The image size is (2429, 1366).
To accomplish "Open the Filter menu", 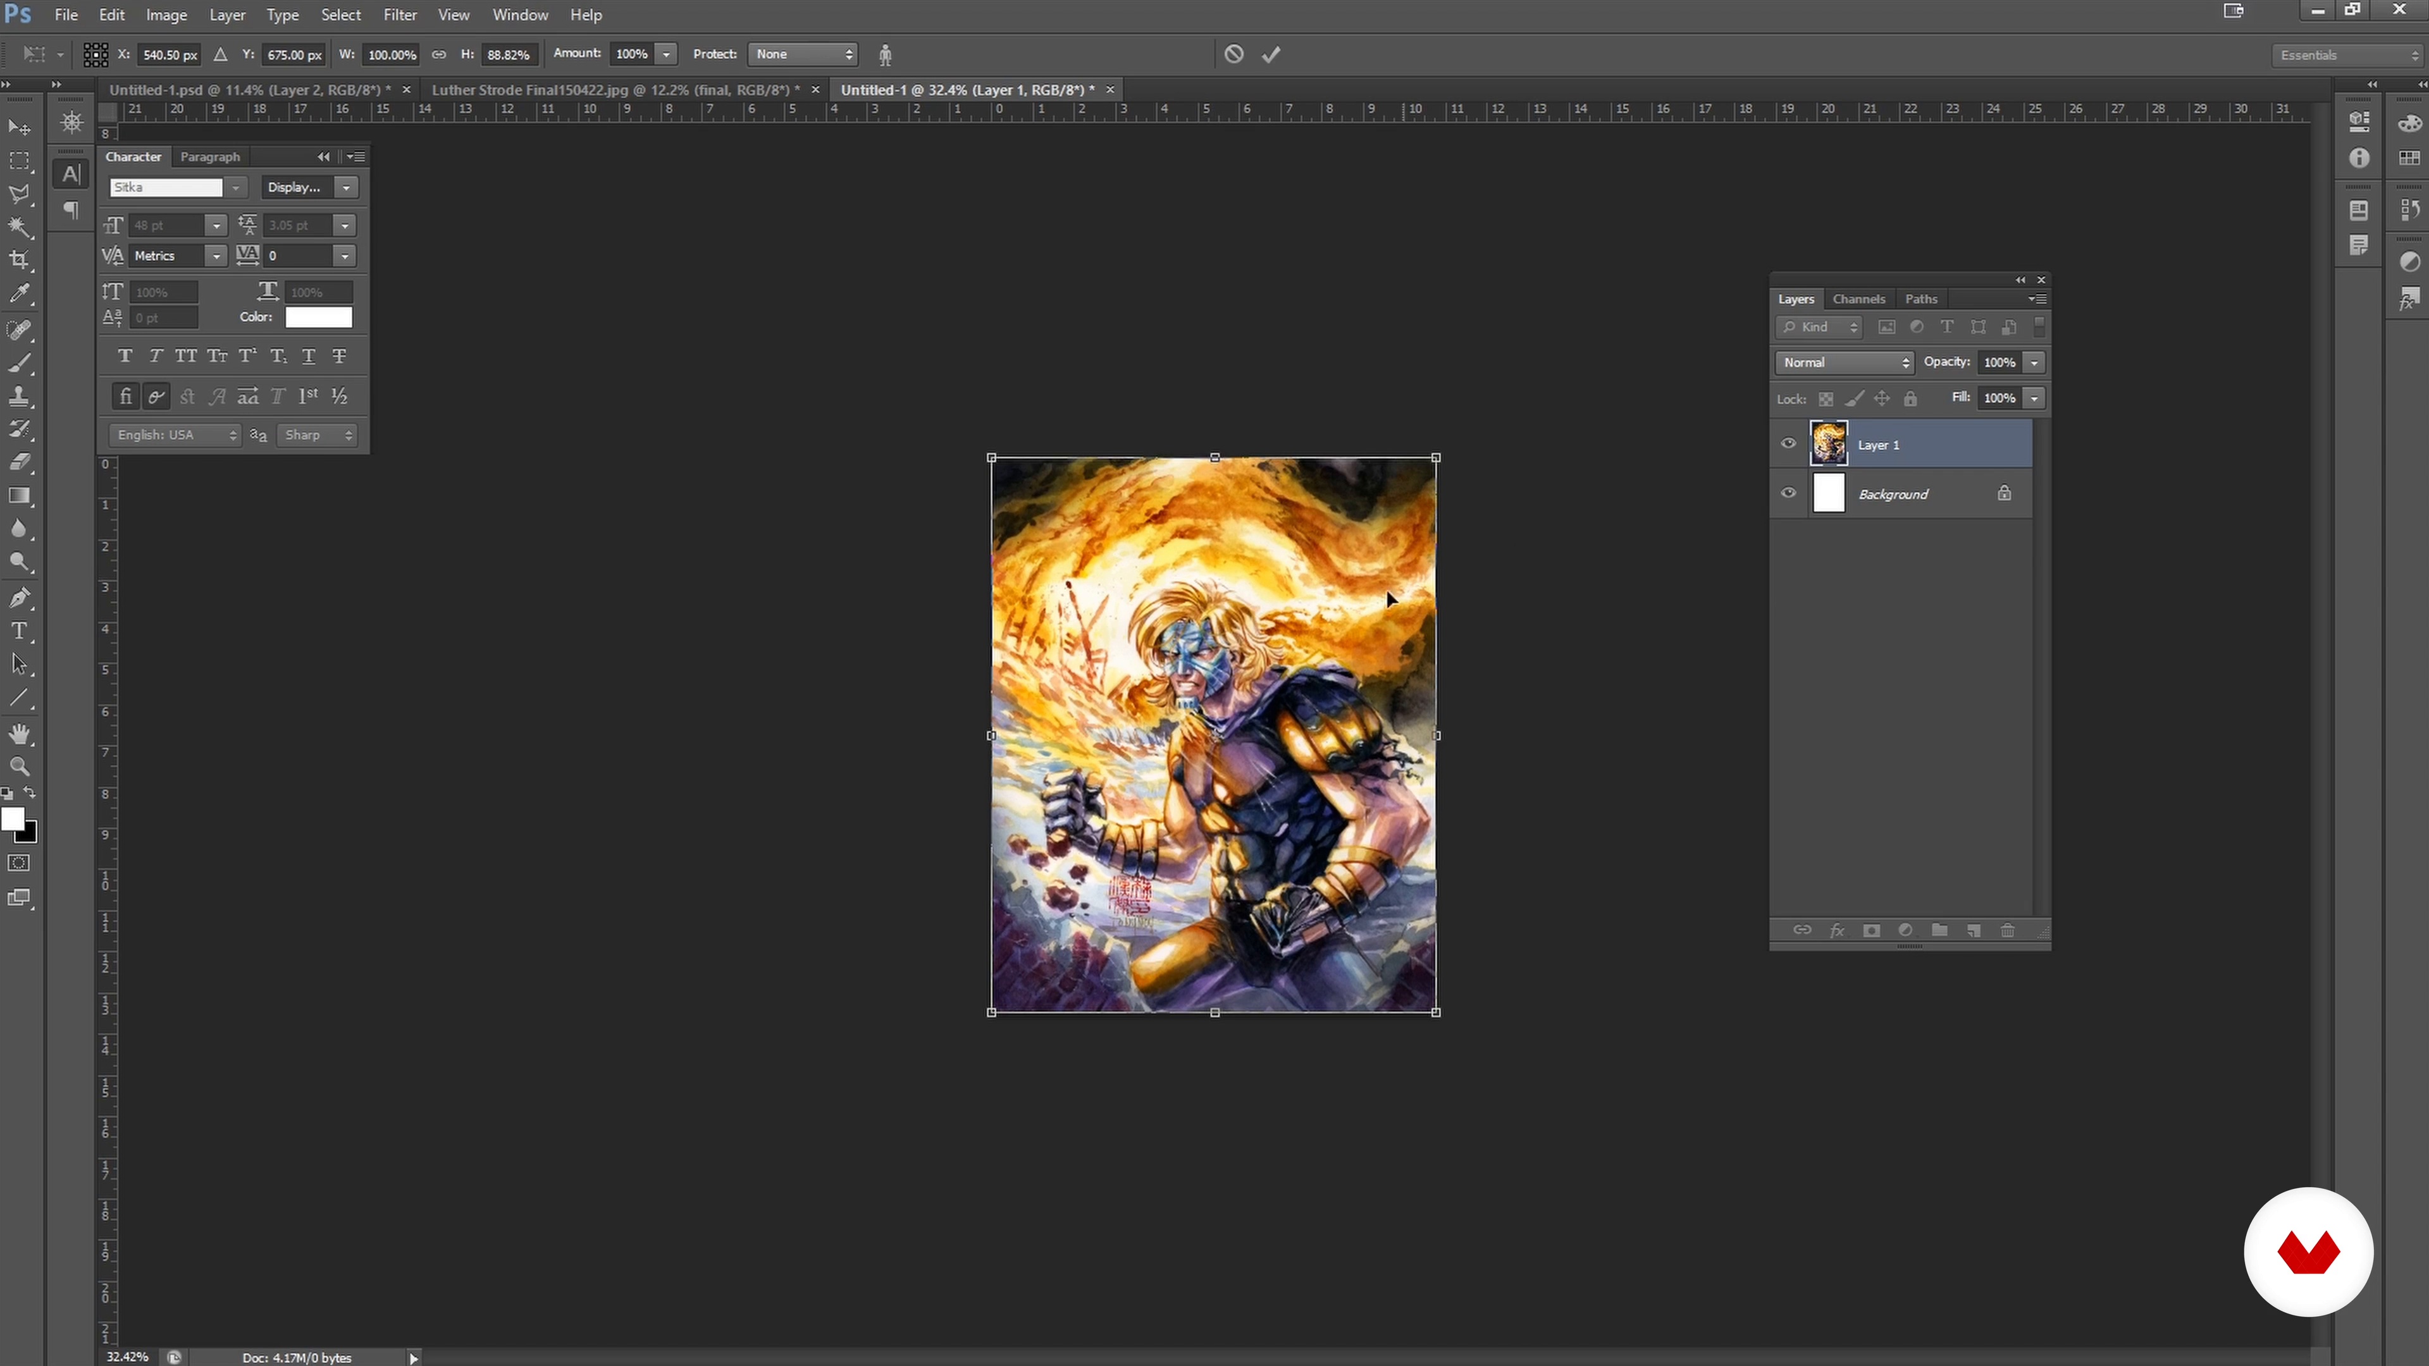I will [x=400, y=15].
